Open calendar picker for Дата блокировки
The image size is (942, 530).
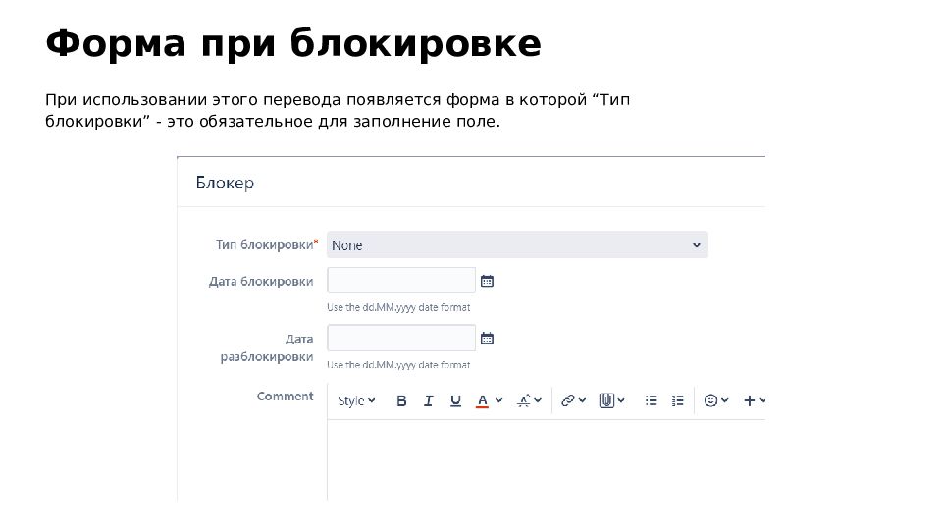(487, 282)
